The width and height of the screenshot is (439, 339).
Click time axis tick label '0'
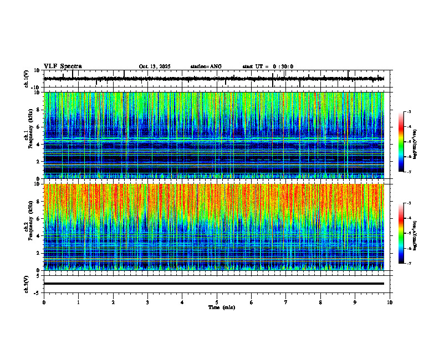pyautogui.click(x=44, y=302)
